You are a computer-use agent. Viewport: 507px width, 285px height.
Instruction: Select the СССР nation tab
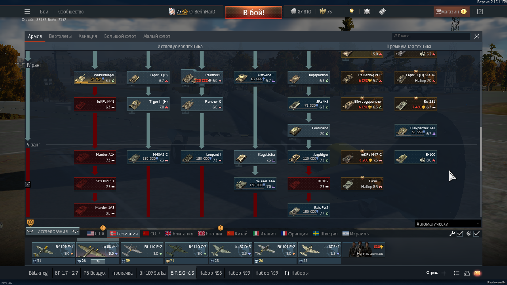[152, 234]
